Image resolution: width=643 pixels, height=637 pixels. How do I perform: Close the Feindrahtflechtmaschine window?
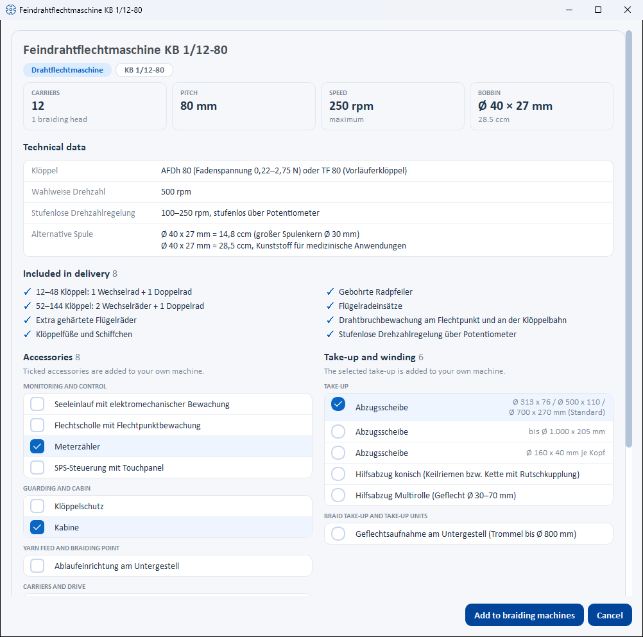[628, 10]
